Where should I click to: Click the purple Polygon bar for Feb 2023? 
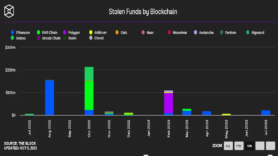[x=168, y=103]
